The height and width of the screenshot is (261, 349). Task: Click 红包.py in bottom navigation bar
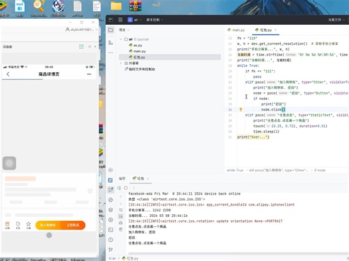130,258
